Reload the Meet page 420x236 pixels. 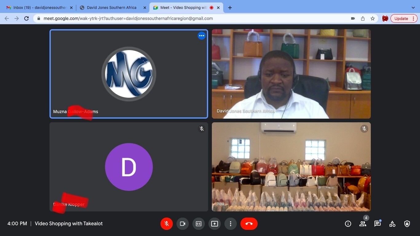coord(26,18)
